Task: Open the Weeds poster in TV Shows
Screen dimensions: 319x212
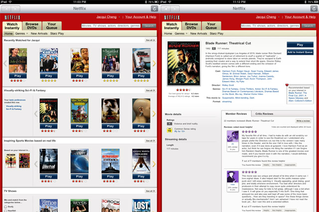Action: (x=80, y=206)
